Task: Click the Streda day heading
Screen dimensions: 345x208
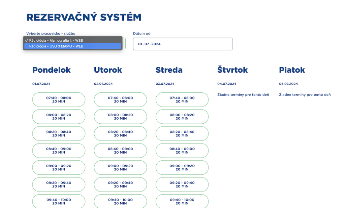Action: click(x=169, y=70)
